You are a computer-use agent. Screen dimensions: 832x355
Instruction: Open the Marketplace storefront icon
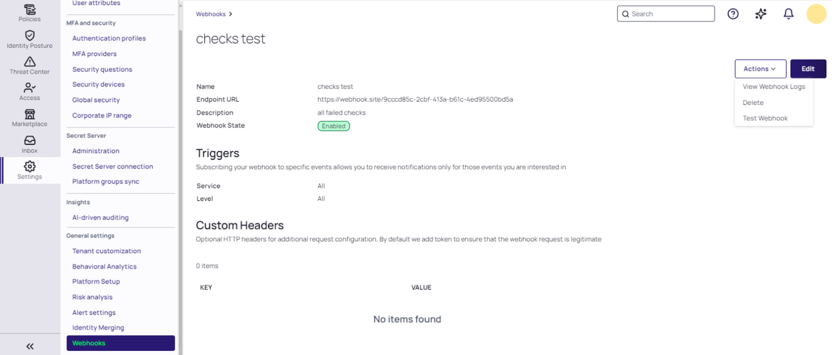click(30, 114)
